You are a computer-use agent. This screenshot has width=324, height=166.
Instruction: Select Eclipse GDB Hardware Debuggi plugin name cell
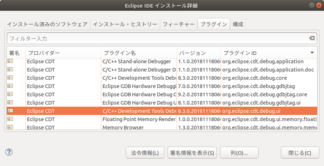coord(139,86)
